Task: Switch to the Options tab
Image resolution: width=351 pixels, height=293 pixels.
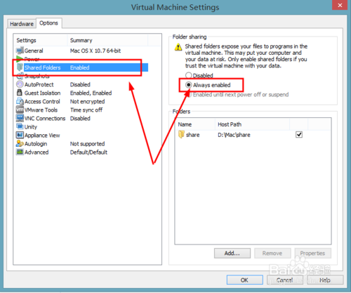Action: pyautogui.click(x=48, y=23)
